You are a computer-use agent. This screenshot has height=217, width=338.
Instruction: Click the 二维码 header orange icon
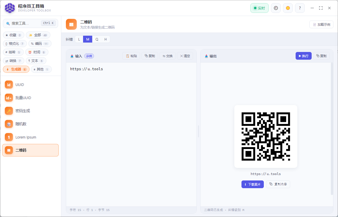[x=71, y=24]
